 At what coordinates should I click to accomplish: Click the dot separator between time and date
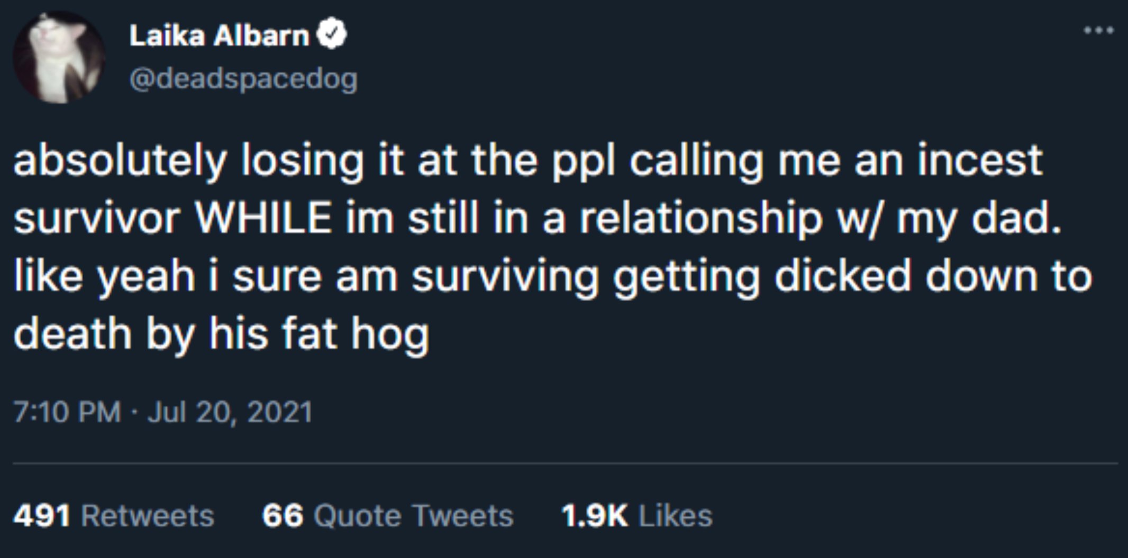pyautogui.click(x=134, y=412)
